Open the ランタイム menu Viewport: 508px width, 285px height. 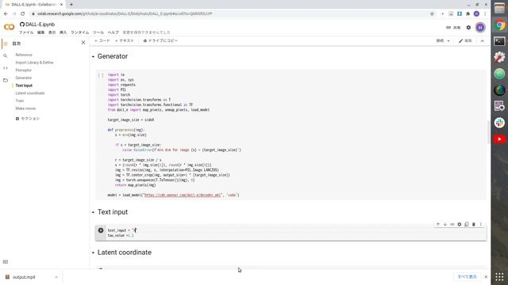coord(79,32)
